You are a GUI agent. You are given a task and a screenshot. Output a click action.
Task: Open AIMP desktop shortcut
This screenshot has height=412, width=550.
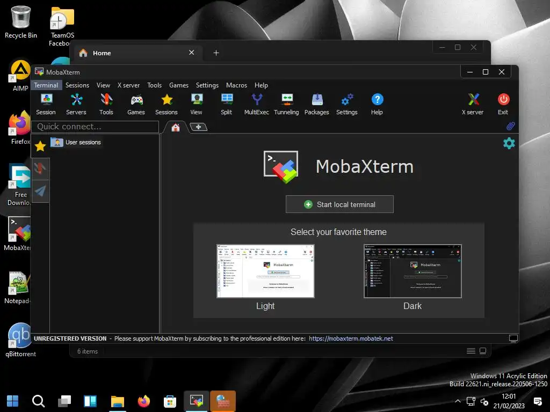click(x=20, y=76)
